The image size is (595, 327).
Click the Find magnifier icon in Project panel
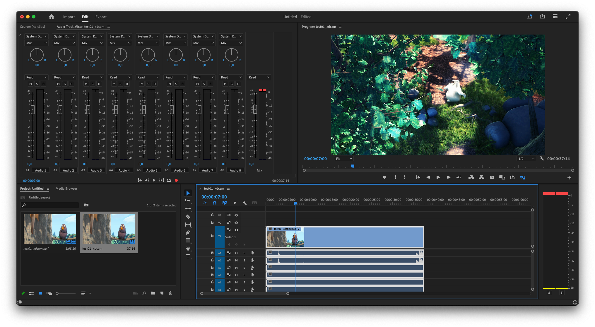144,293
